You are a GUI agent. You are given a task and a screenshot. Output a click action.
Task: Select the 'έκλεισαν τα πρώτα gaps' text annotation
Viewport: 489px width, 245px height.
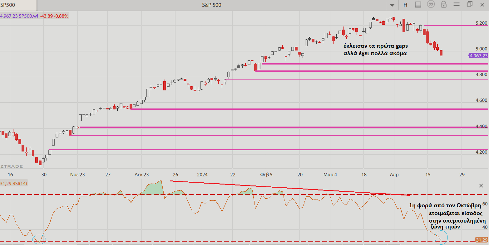(x=375, y=46)
